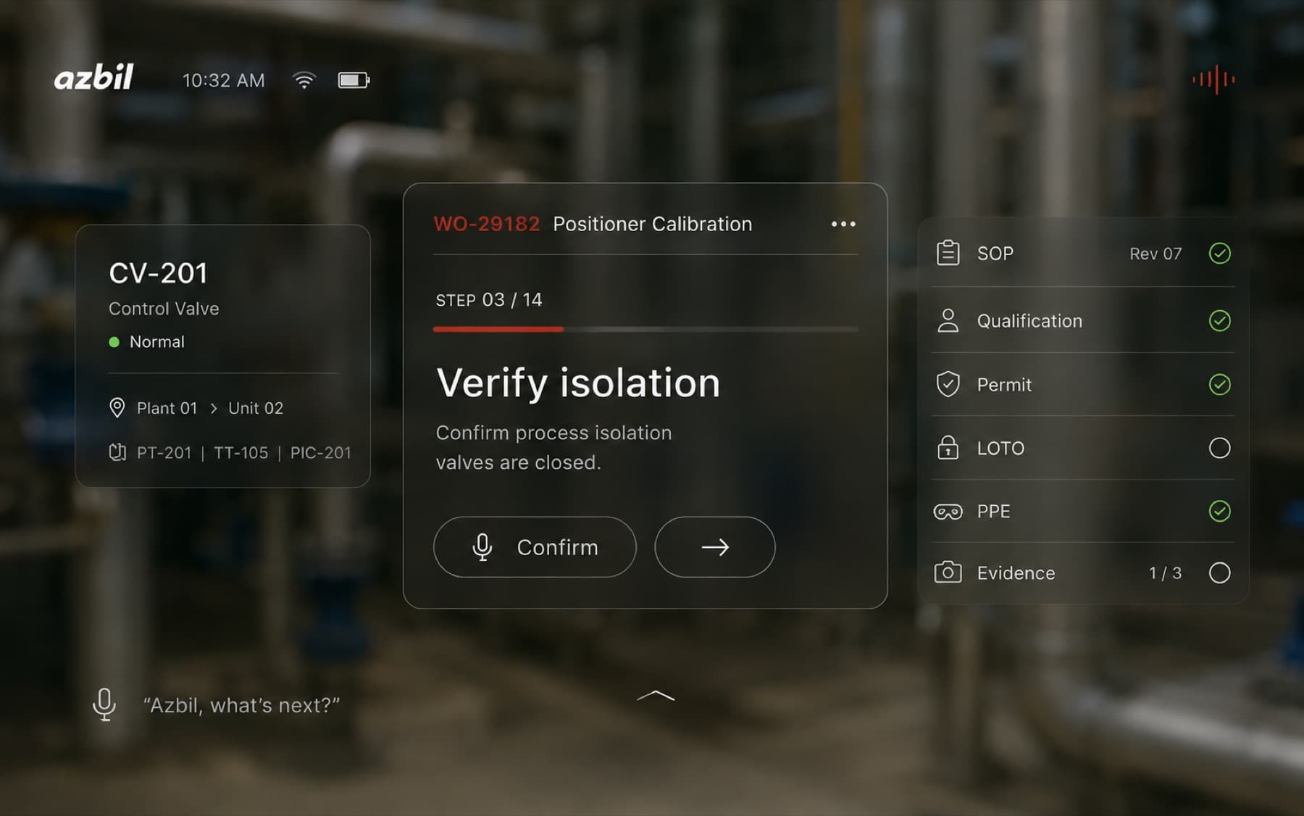The image size is (1304, 816).
Task: Click the chevron between Plant 01 and Unit 02
Action: click(214, 409)
